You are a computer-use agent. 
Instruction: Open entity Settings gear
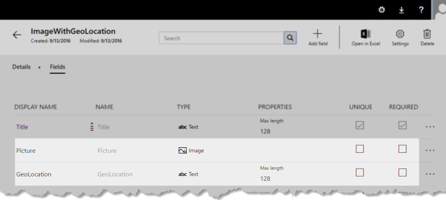(400, 34)
